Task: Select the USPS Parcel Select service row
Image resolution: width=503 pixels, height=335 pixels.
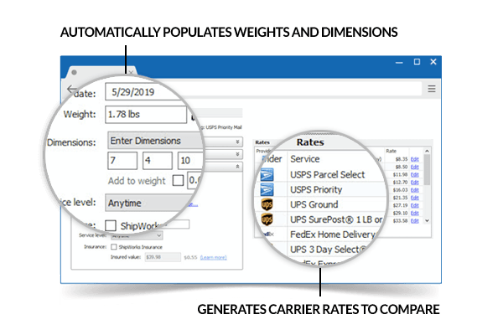Action: [x=327, y=175]
